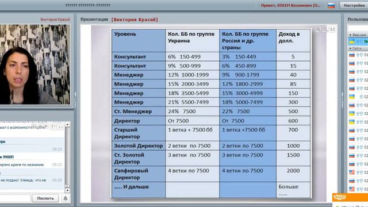Click 4 ветки по 7500 in Украина column
This screenshot has width=368, height=207.
click(193, 174)
